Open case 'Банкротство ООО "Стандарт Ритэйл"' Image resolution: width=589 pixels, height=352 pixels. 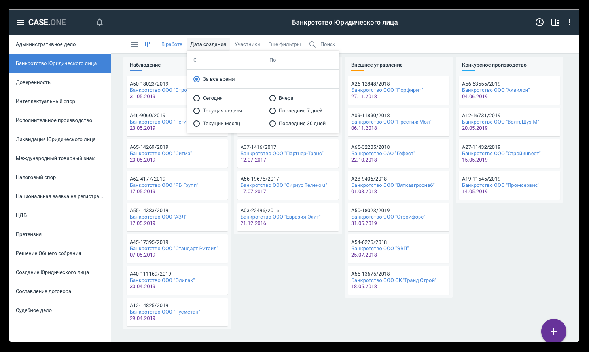click(x=174, y=249)
